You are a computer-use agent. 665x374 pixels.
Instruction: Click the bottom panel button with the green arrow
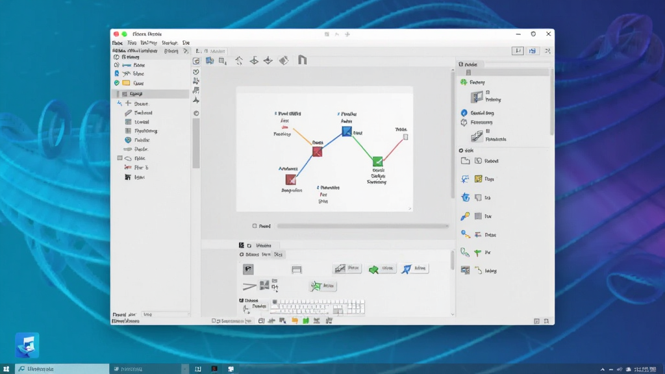pos(382,268)
